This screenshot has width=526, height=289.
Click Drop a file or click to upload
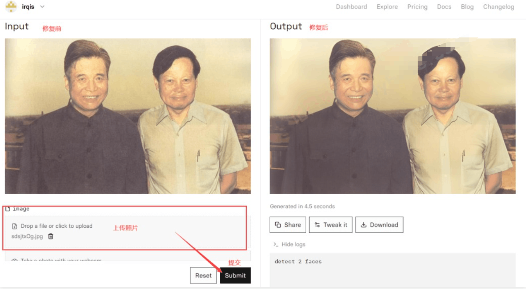pos(57,226)
